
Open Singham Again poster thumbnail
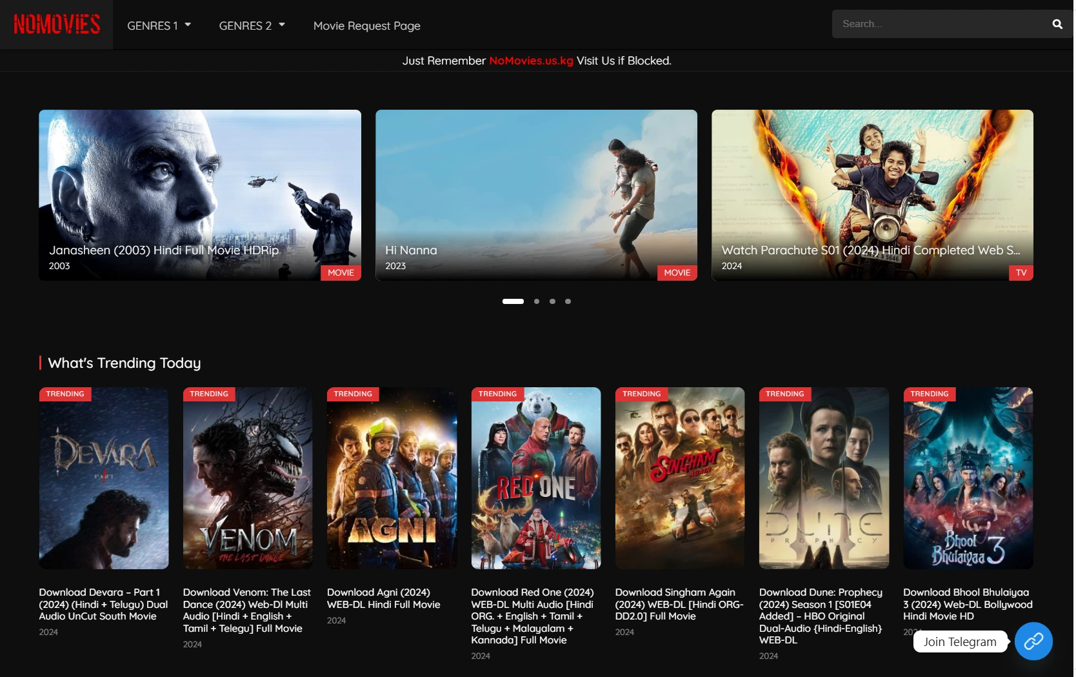(x=680, y=478)
